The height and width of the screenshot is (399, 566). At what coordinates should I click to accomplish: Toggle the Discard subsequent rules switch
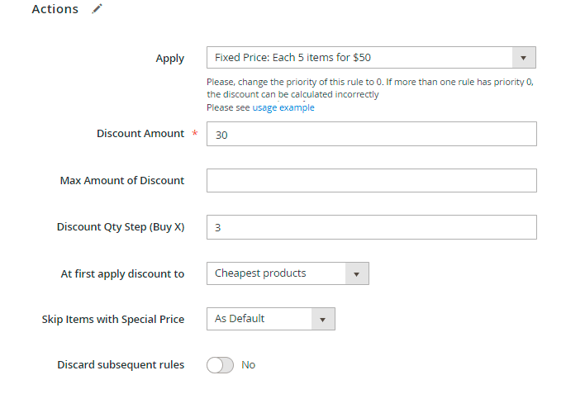click(221, 365)
